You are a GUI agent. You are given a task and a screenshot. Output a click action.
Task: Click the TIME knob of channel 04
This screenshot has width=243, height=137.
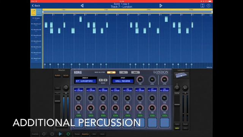[115, 108]
